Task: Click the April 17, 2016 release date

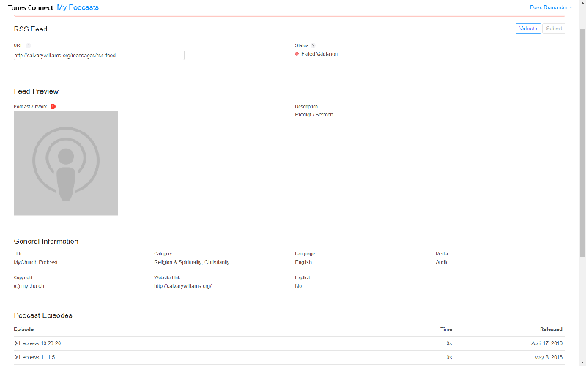Action: pyautogui.click(x=546, y=343)
